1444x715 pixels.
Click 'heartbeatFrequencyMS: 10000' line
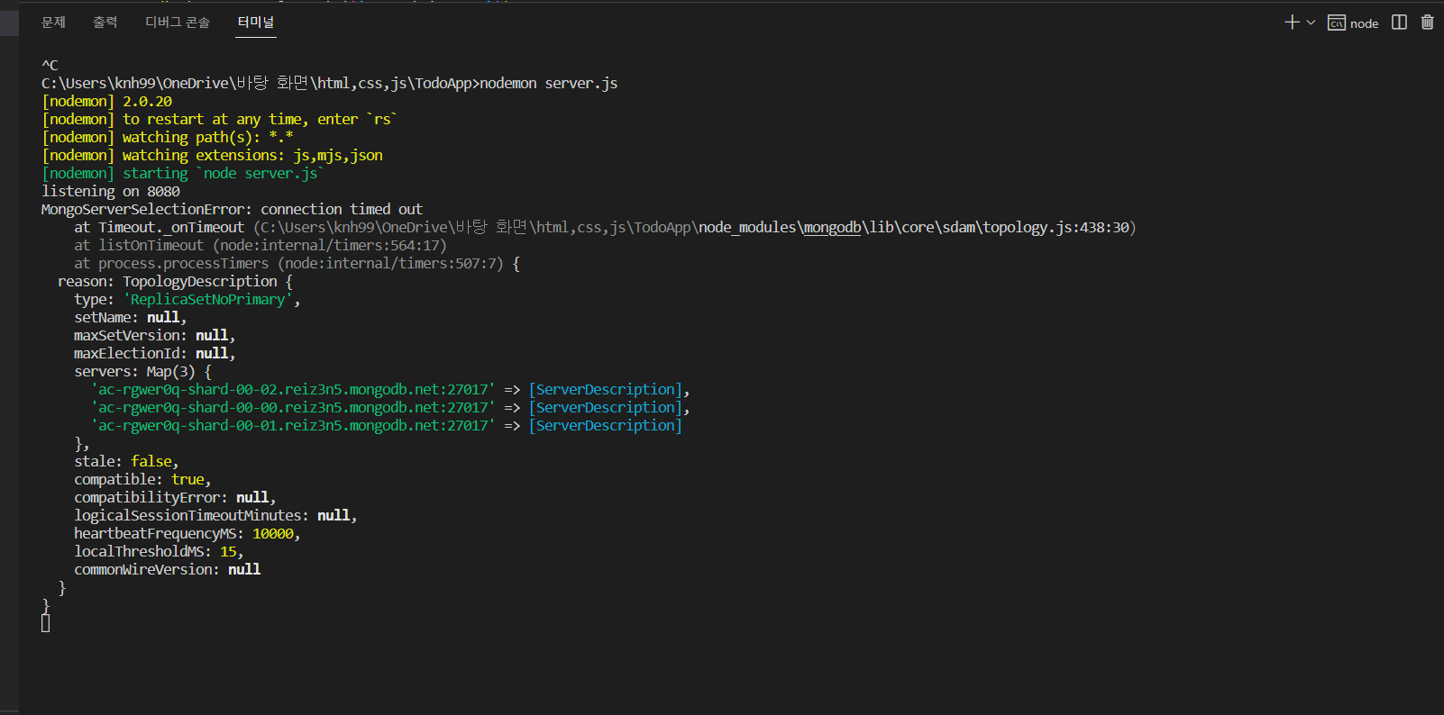(187, 533)
